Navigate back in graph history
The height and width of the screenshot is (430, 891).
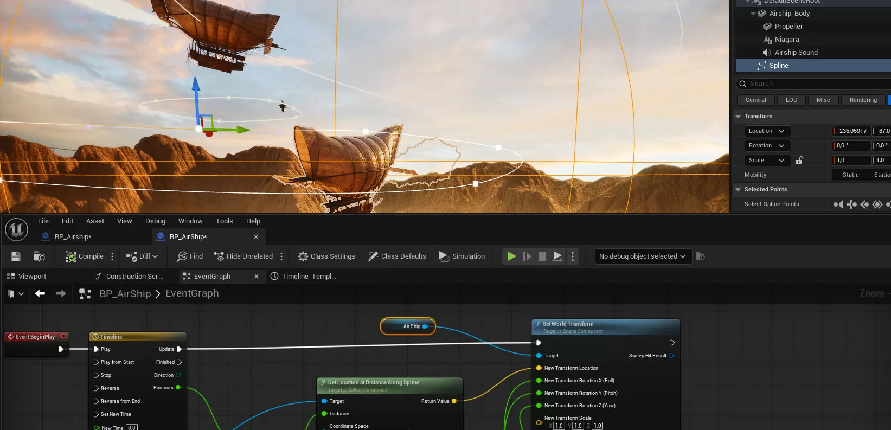click(40, 293)
